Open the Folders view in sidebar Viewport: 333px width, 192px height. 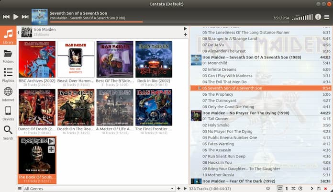(x=8, y=56)
